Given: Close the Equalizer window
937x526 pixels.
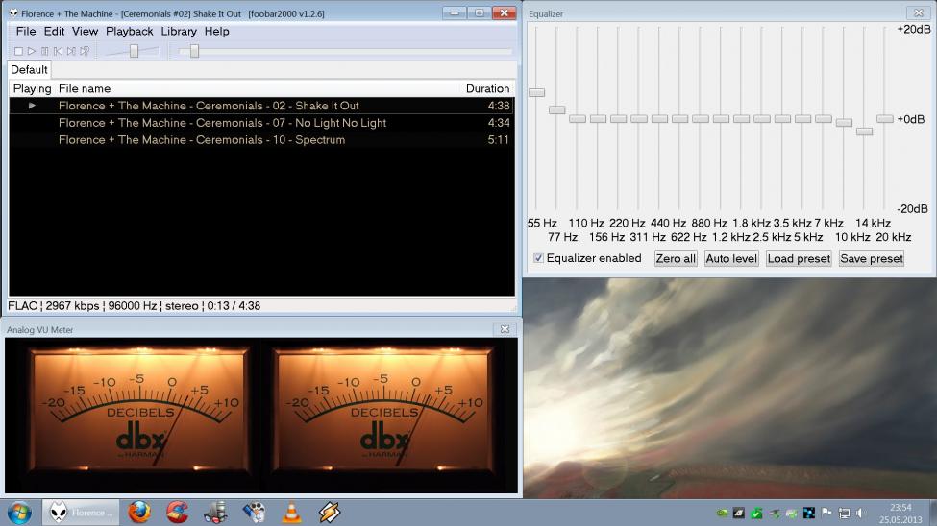Looking at the screenshot, I should [x=919, y=13].
